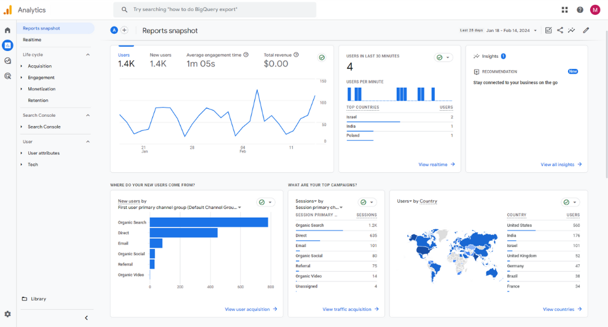This screenshot has width=608, height=327.
Task: Click the Google Analytics logo
Action: (x=7, y=10)
